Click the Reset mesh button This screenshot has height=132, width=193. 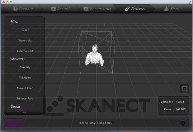pos(25,30)
